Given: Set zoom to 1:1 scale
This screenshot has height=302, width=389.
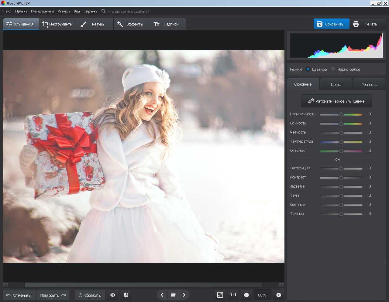Looking at the screenshot, I should click(x=233, y=295).
